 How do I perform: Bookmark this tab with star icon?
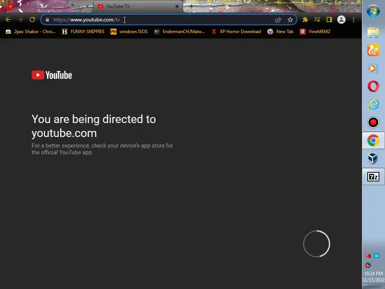290,20
